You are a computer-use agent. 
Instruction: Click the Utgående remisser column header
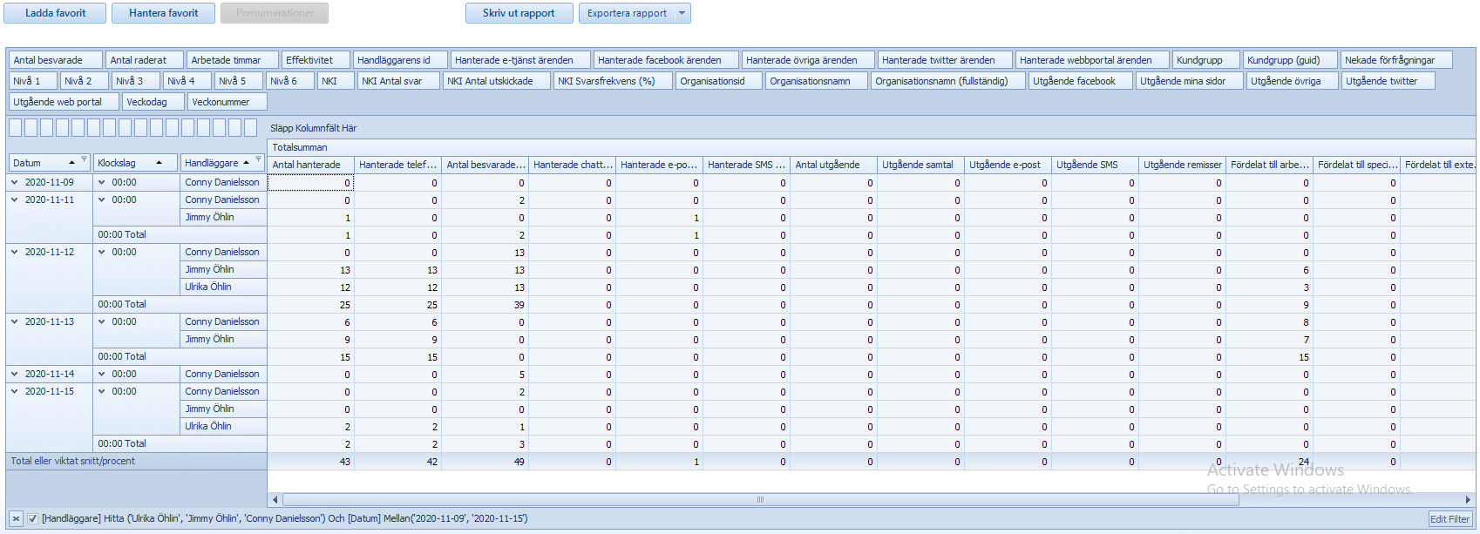pyautogui.click(x=1182, y=165)
